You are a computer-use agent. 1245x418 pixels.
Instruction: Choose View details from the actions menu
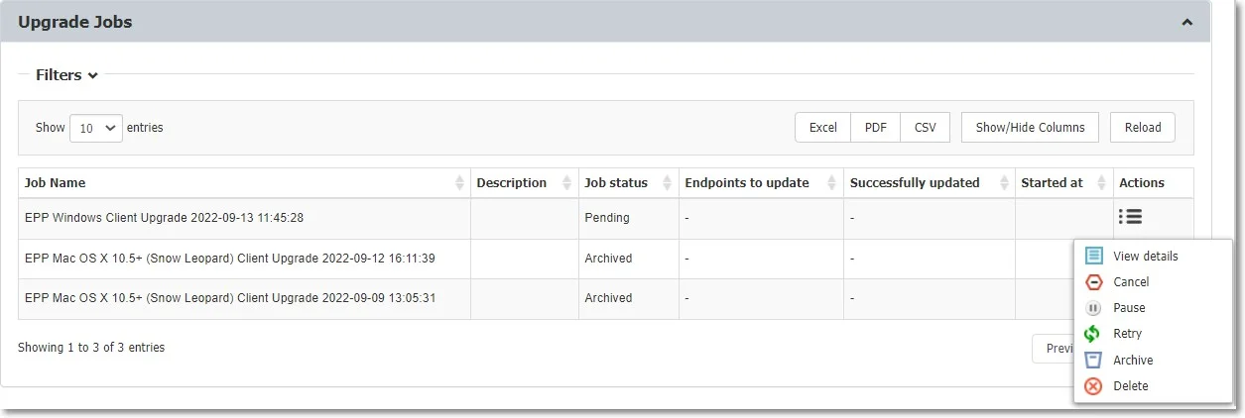[x=1146, y=256]
